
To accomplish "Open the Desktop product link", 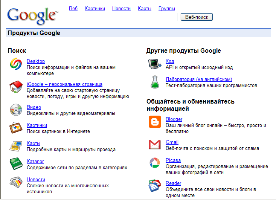I will [x=36, y=61].
